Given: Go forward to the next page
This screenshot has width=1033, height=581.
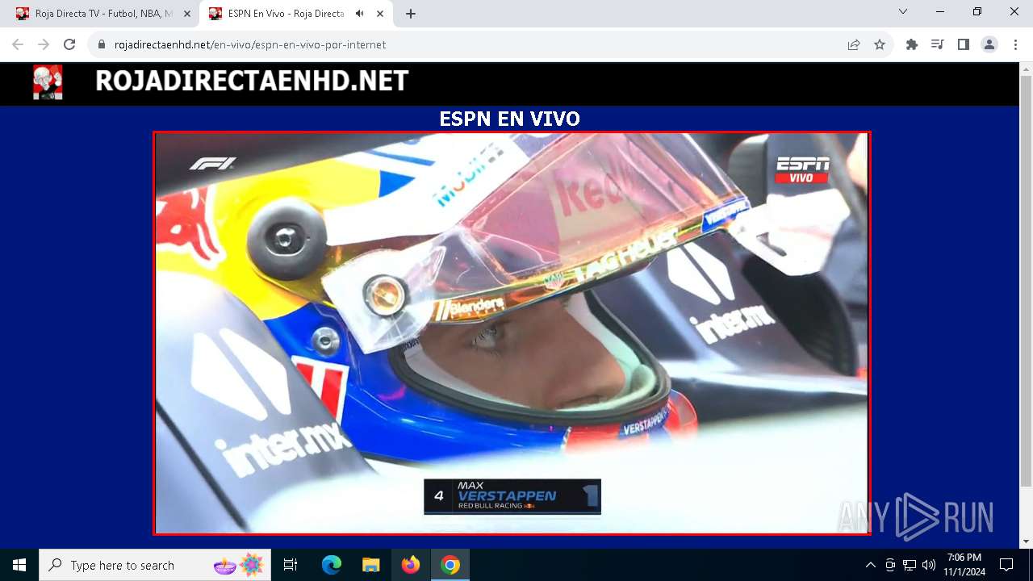Looking at the screenshot, I should tap(44, 45).
